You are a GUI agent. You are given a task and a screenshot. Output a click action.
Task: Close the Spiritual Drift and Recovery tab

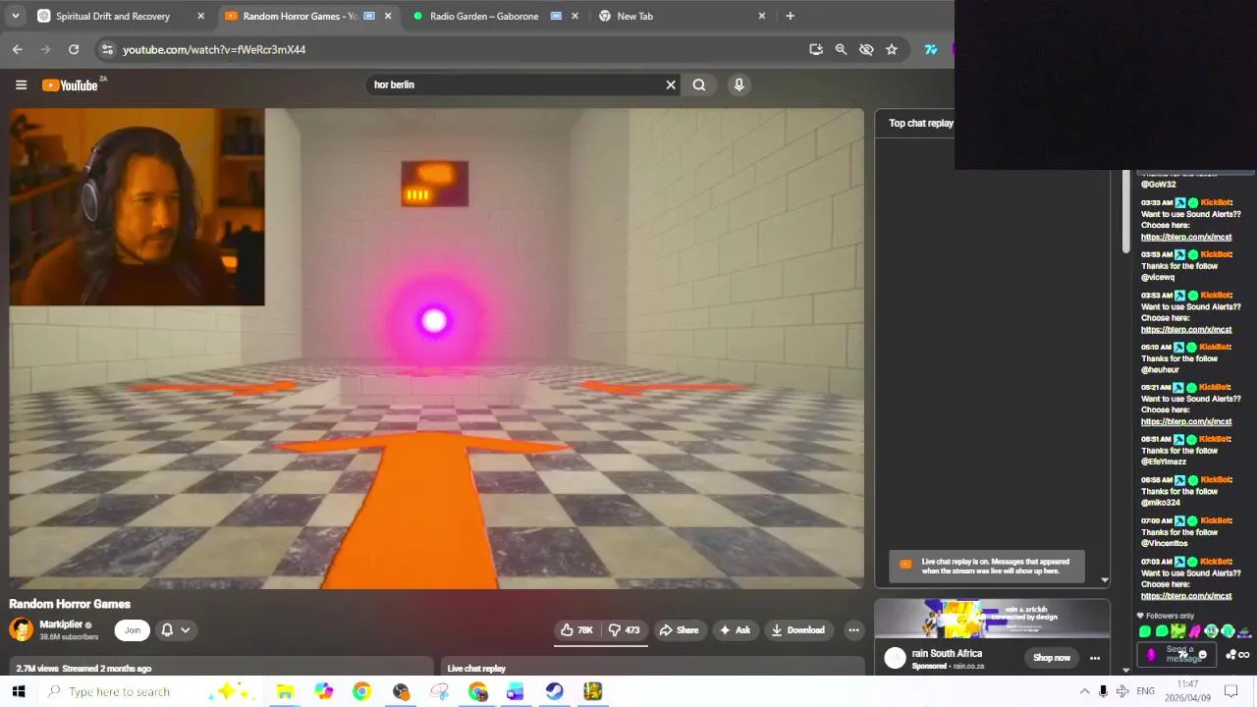click(x=201, y=16)
